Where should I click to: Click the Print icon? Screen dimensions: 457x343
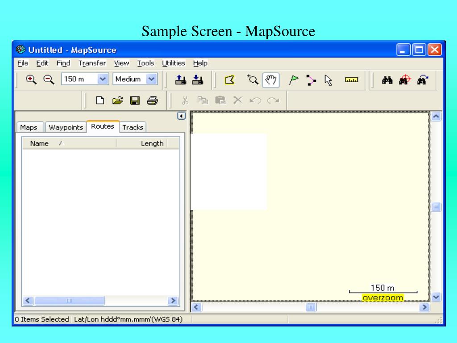pos(152,100)
